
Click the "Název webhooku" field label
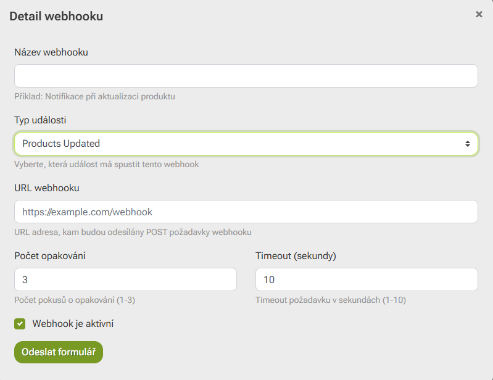[51, 52]
